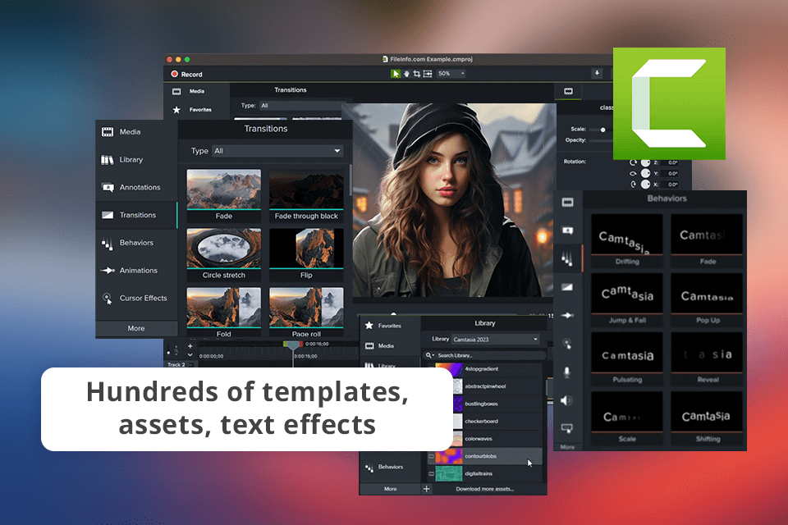Click the Media icon in the Behaviors panel strip
The image size is (788, 525).
568,203
